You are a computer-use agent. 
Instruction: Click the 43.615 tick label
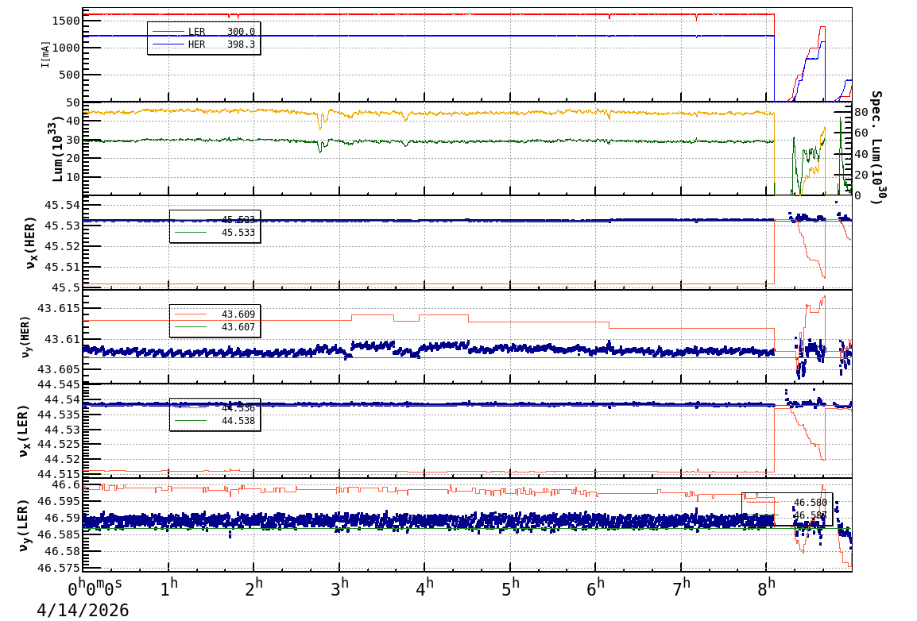pyautogui.click(x=59, y=308)
